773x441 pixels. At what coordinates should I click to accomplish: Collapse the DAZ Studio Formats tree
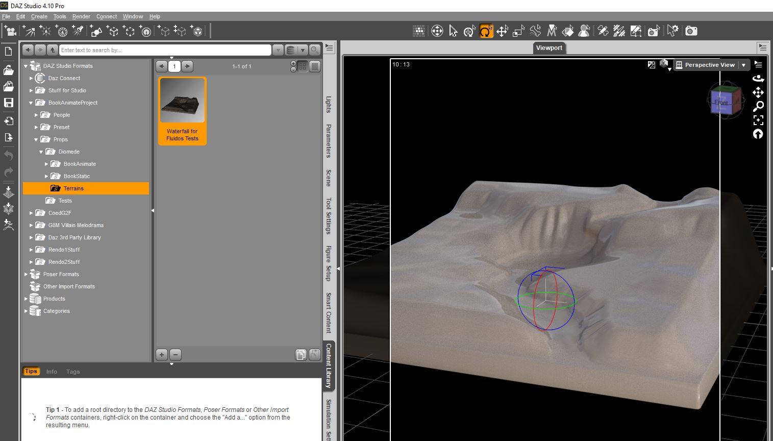point(26,66)
